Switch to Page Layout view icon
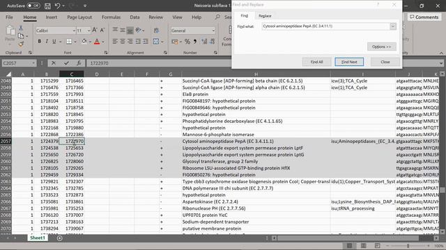446x250 pixels. point(364,245)
